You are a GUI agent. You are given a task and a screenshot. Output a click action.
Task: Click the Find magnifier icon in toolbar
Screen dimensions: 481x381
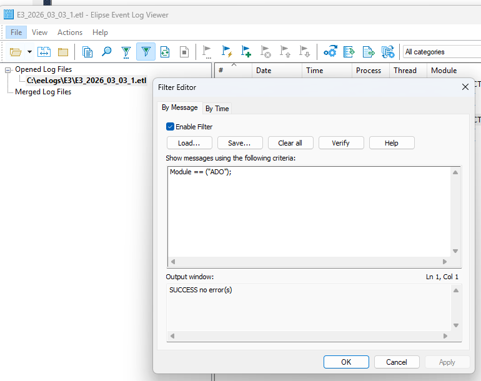pyautogui.click(x=107, y=52)
